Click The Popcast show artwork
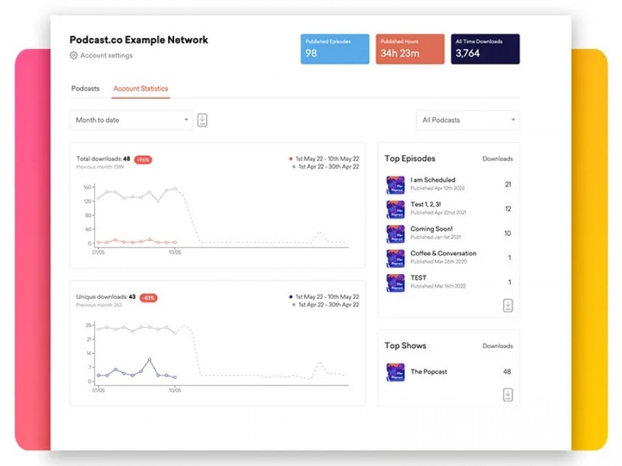This screenshot has width=622, height=466. 395,372
